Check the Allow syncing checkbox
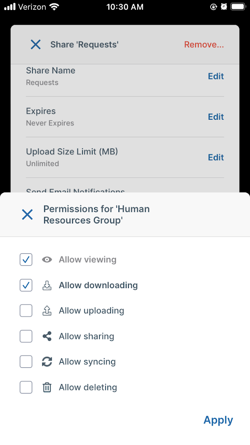The image size is (250, 445). click(x=26, y=362)
